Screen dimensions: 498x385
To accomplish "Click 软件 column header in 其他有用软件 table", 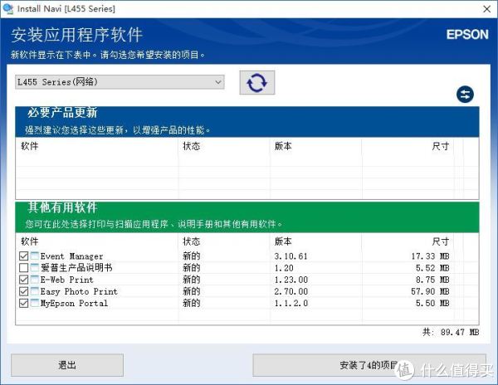I will [30, 241].
